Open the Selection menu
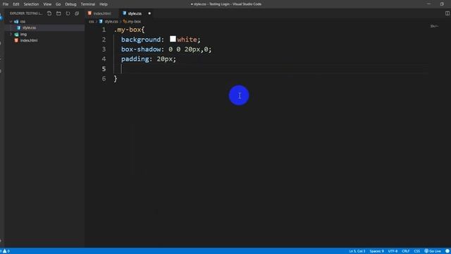Viewport: 451px width, 254px height. [x=31, y=4]
